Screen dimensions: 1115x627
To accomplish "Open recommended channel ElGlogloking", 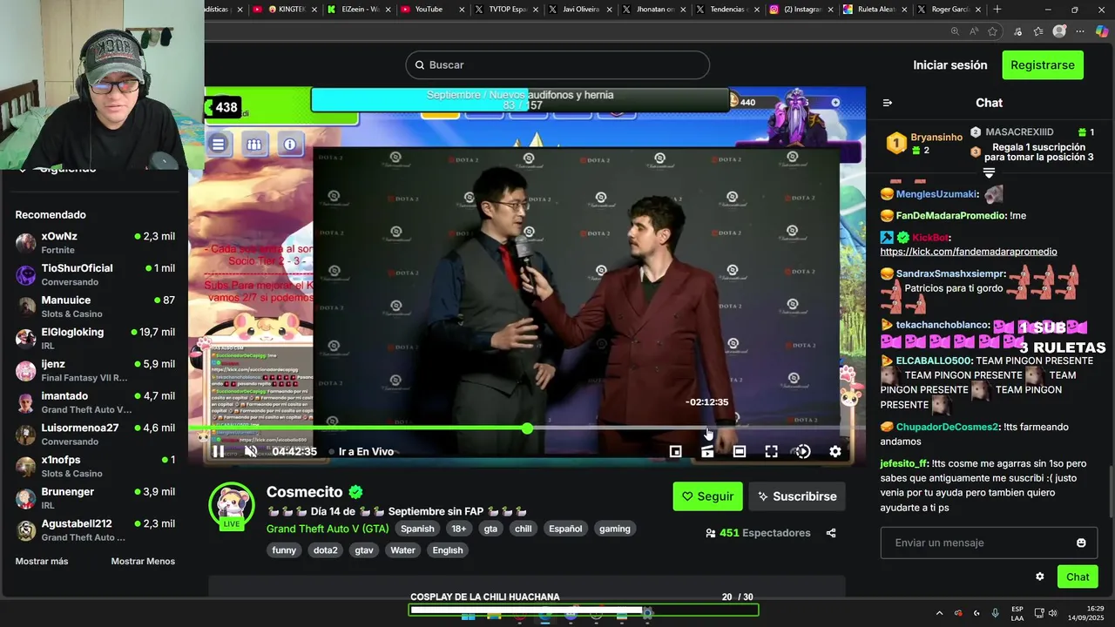I will point(96,339).
